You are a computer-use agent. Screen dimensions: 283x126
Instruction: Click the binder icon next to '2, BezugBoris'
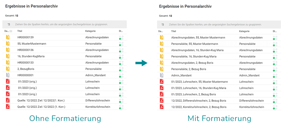8,69
